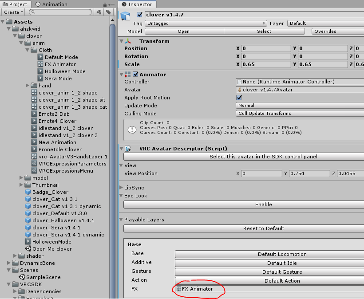The image size is (364, 299).
Task: Click the Default Mode animation clip icon
Action: tap(40, 57)
